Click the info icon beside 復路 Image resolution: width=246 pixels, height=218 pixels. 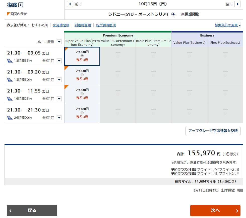pyautogui.click(x=21, y=5)
